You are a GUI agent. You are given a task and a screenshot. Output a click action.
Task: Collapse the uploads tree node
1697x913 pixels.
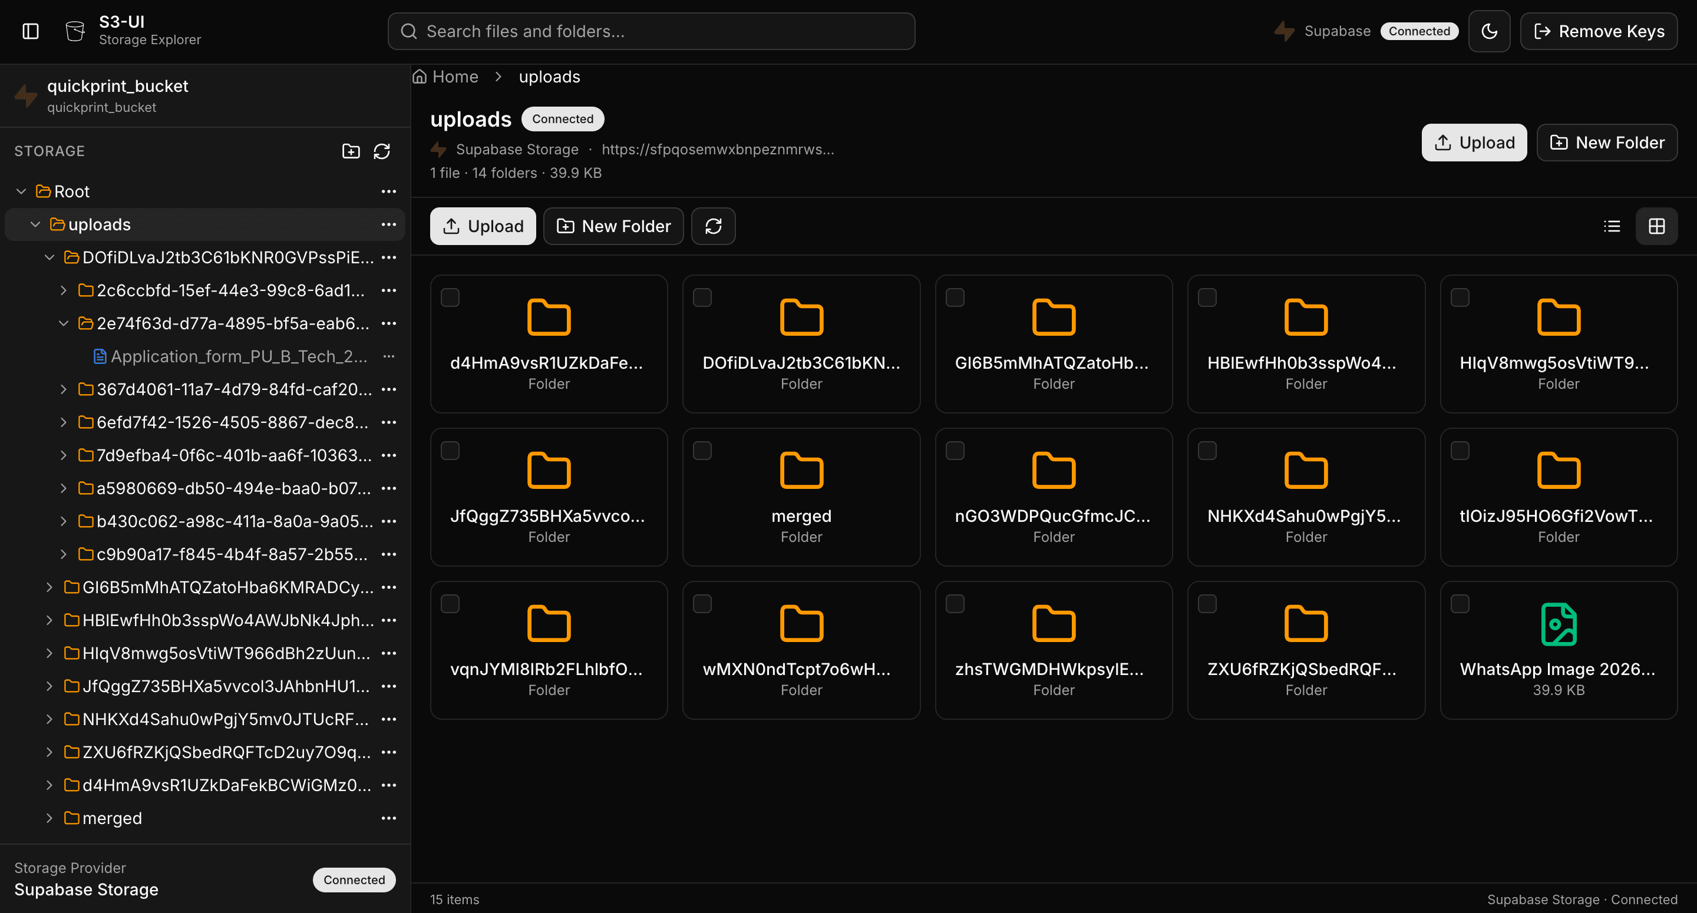[x=35, y=224]
